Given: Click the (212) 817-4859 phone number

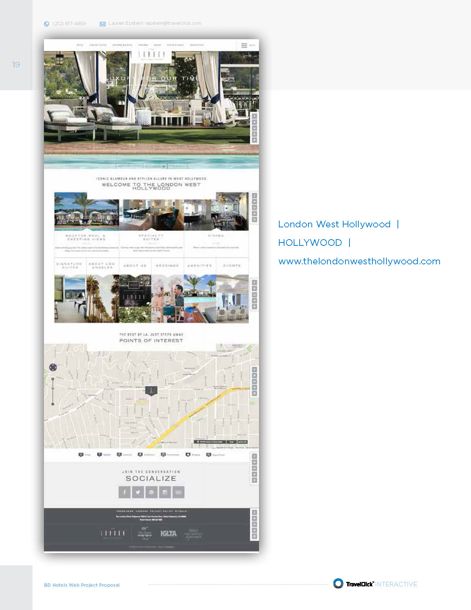Looking at the screenshot, I should pos(69,24).
